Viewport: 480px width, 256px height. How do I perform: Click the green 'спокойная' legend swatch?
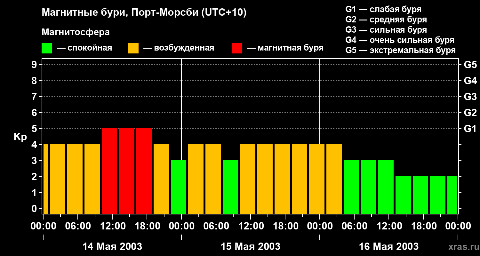coord(47,48)
